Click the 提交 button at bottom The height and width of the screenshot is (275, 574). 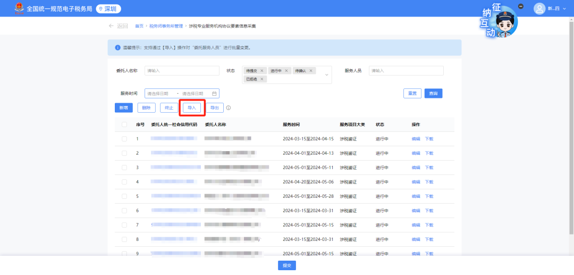pos(287,265)
